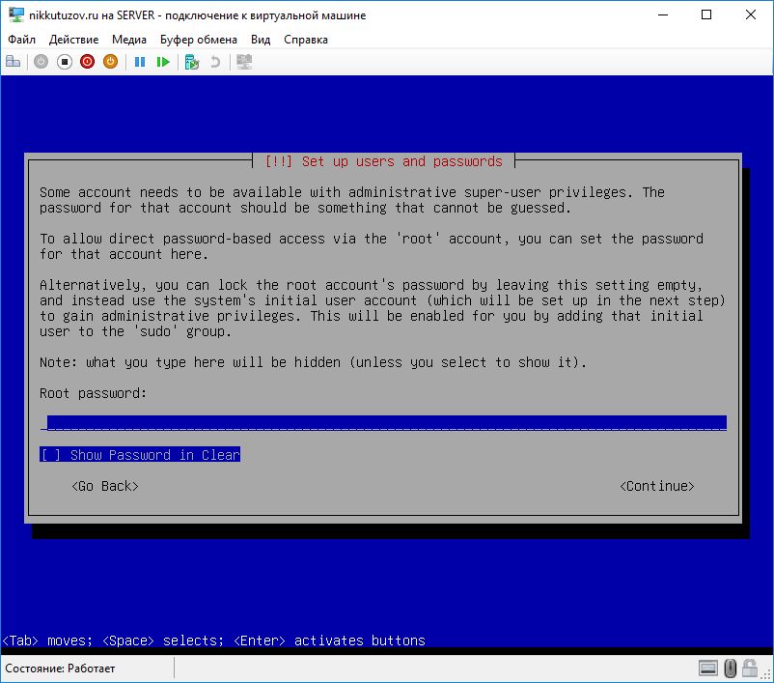774x683 pixels.
Task: Click the Revert arrow icon
Action: 215,62
